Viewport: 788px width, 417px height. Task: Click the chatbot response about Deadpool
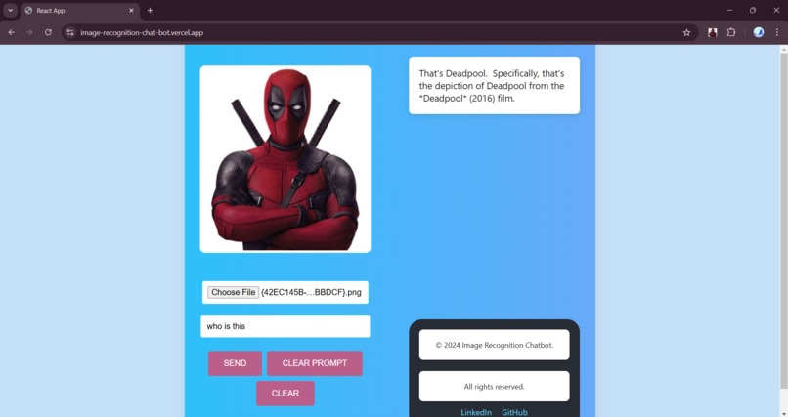pyautogui.click(x=494, y=85)
